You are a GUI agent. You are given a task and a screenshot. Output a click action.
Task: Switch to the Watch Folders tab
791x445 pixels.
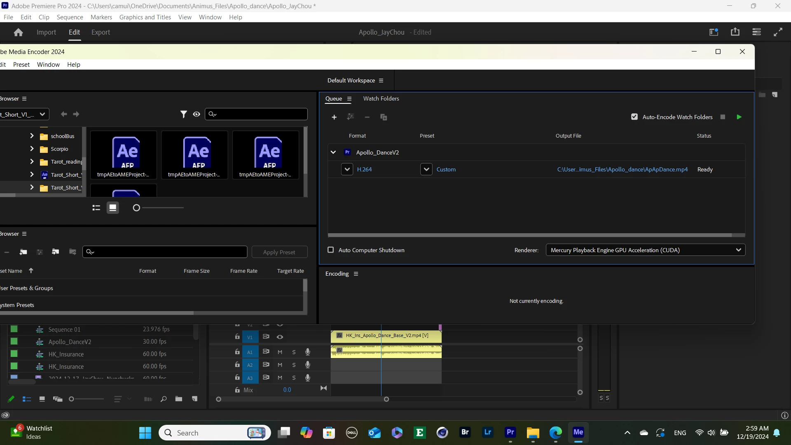[381, 98]
